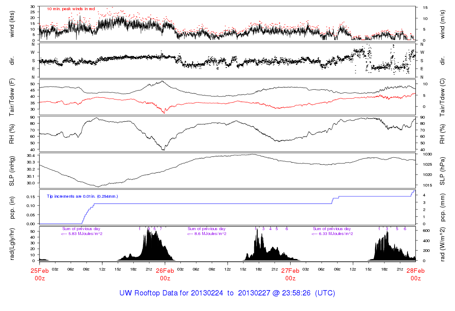
Task: Select the "rad(Lgly/hr)" axis label
Action: [12, 244]
